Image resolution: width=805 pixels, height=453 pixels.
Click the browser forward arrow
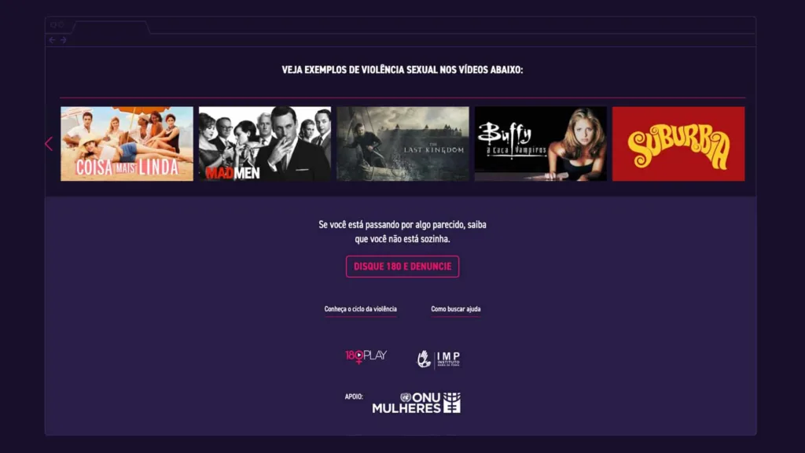coord(63,40)
